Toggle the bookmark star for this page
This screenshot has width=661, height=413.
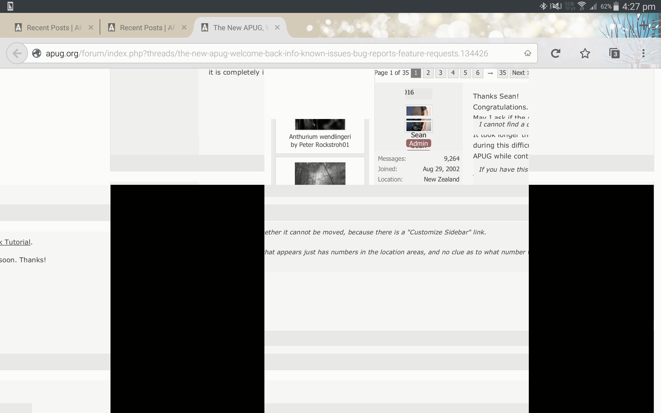coord(585,53)
